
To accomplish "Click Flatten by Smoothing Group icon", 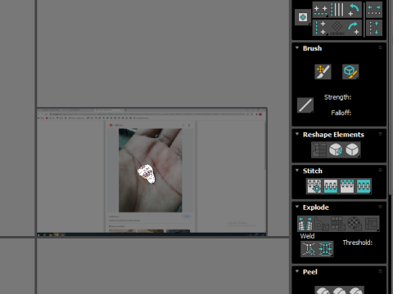I will (338, 224).
